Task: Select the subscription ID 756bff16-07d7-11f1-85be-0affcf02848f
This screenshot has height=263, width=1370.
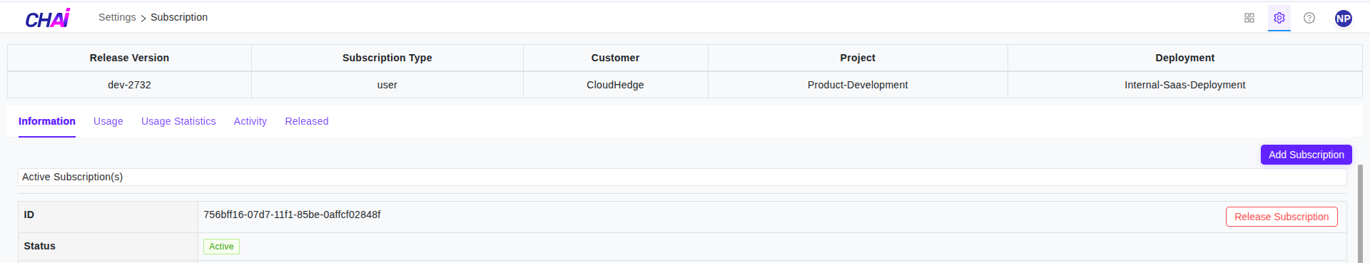Action: (292, 215)
